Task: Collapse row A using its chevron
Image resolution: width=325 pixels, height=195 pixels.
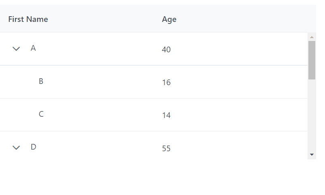Action: 16,49
